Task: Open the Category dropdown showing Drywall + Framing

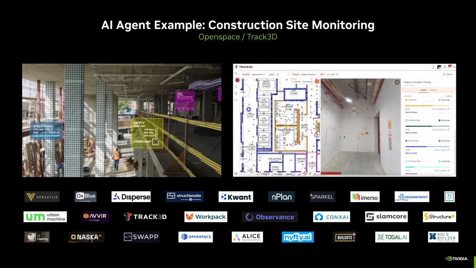Action: pos(309,74)
